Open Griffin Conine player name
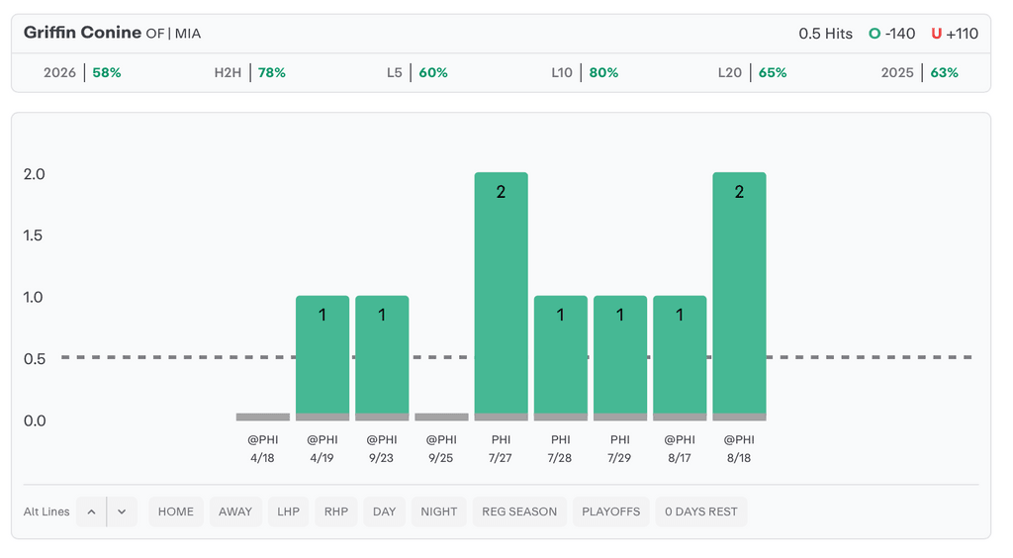Screen dimensions: 1013x558 click(82, 33)
